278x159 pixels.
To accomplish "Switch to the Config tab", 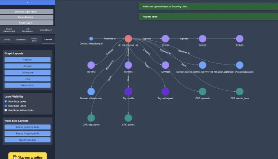I will [7, 40].
